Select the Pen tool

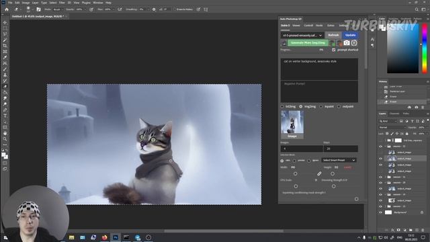(x=5, y=110)
